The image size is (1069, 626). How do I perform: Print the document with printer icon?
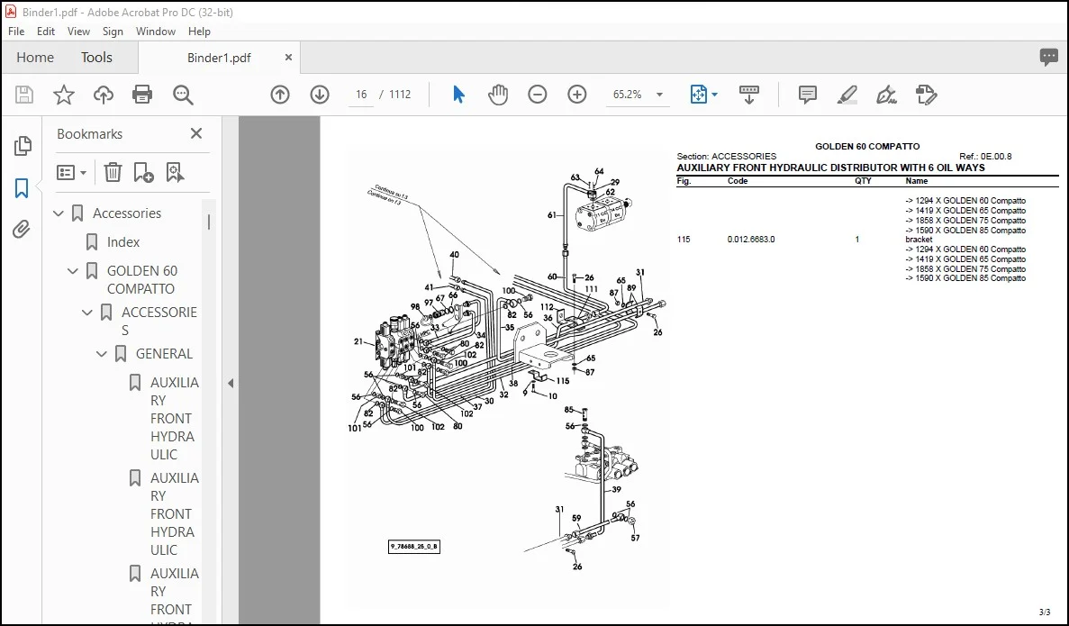142,95
